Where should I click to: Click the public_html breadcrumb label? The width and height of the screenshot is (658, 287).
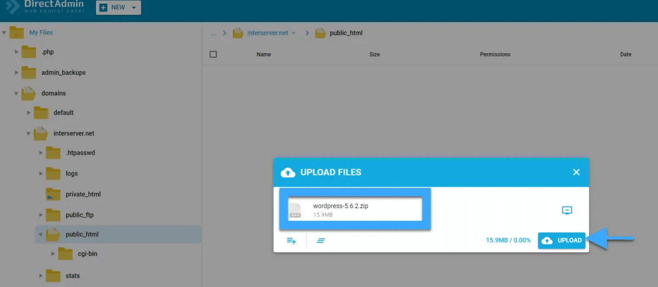(x=346, y=33)
